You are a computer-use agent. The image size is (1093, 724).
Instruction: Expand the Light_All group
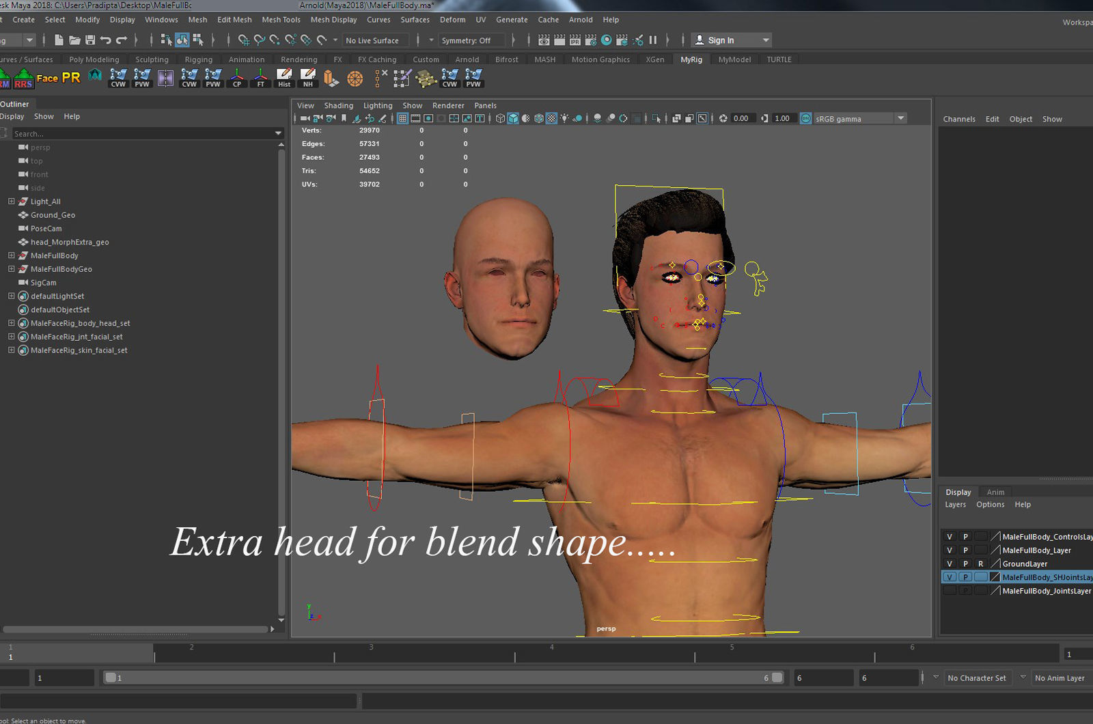pos(11,201)
